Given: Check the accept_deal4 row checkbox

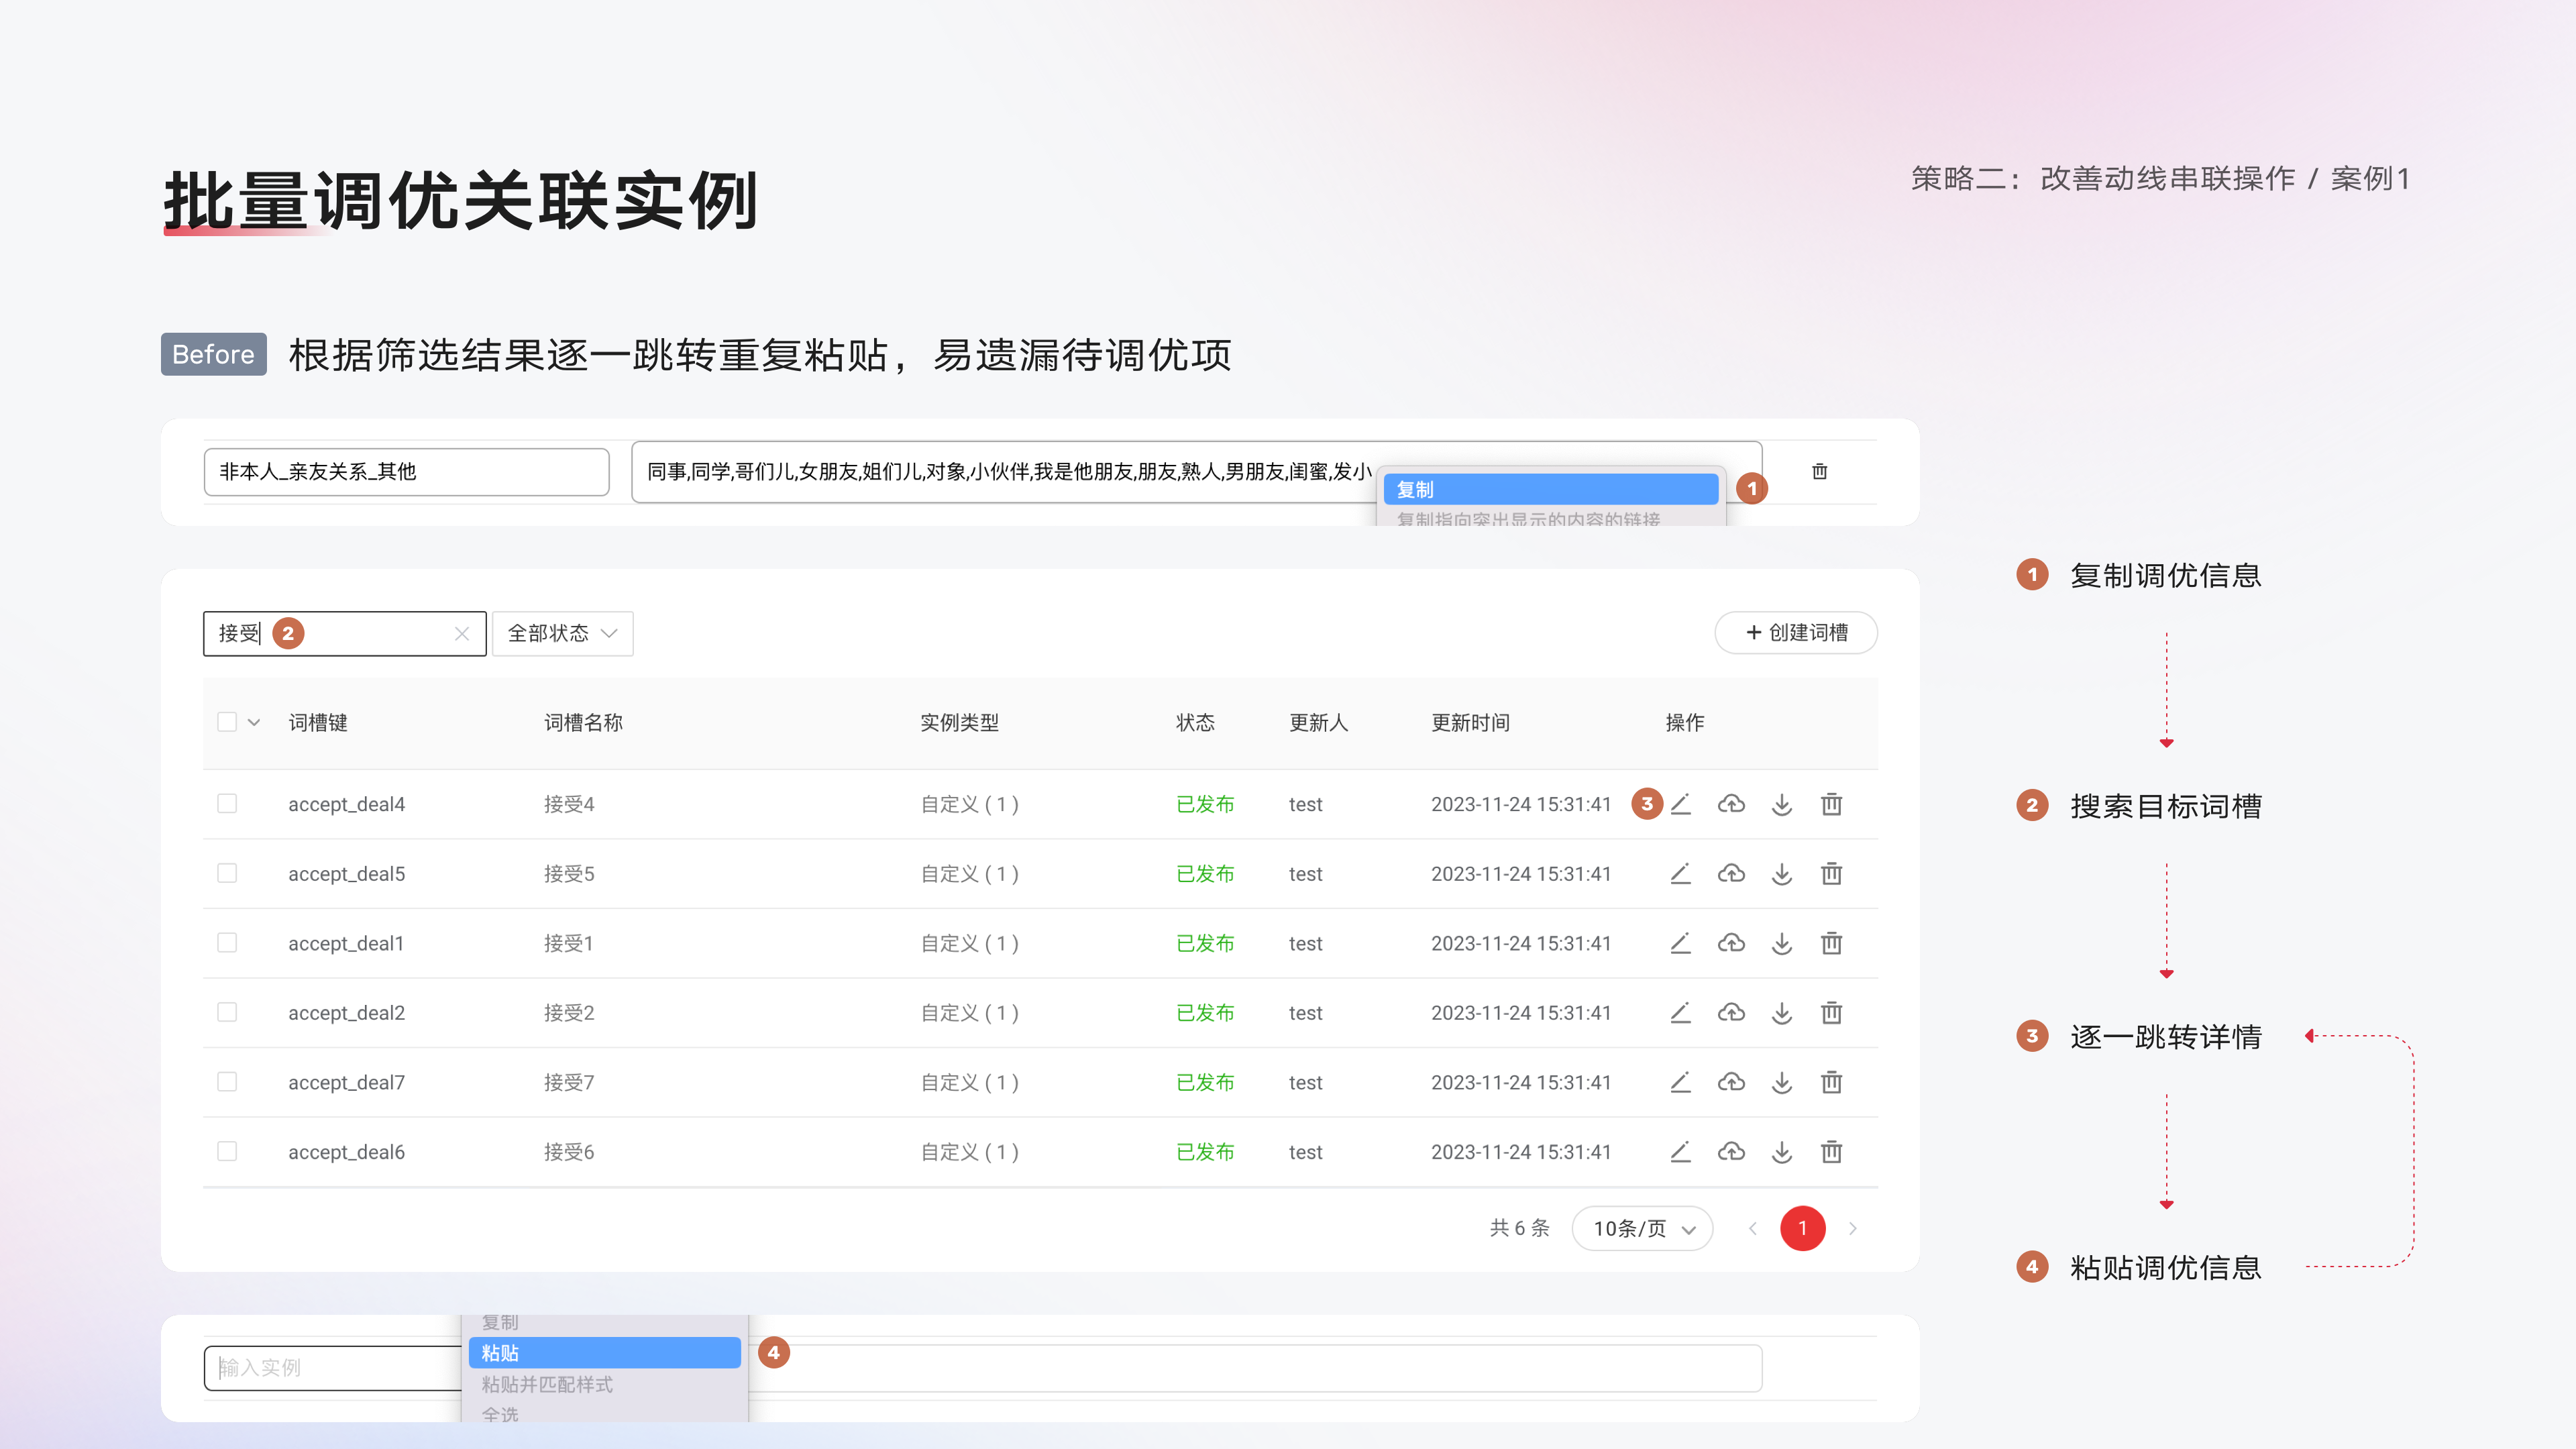Looking at the screenshot, I should [227, 804].
